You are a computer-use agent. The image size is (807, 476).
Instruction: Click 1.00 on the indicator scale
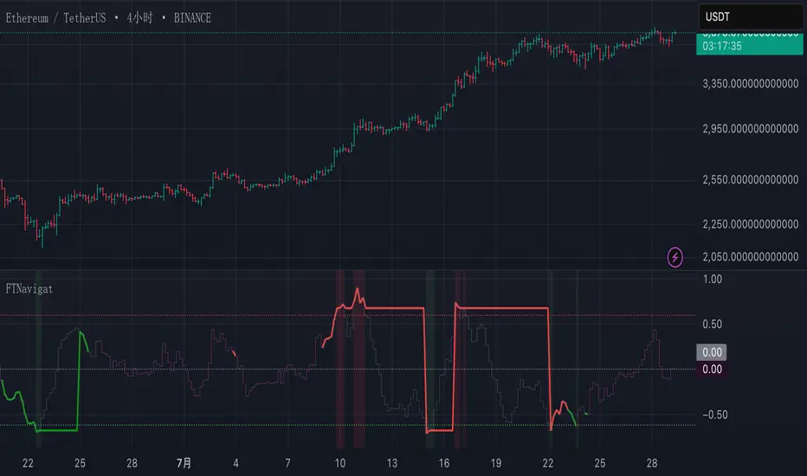point(713,280)
